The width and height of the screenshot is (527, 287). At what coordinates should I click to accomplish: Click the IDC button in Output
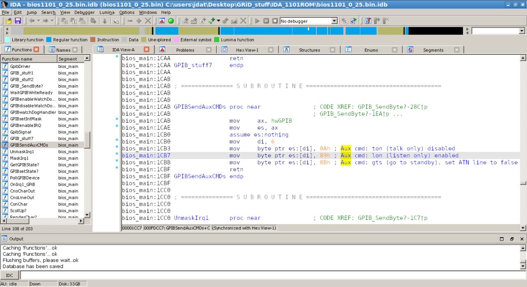coord(9,275)
